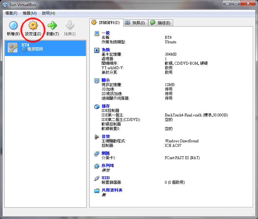Image resolution: width=258 pixels, height=219 pixels.
Task: Click the 儲存 storage disk icon
Action: click(x=97, y=107)
